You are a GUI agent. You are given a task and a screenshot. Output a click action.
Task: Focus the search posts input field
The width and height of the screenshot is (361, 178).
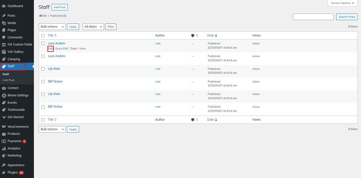(x=313, y=17)
